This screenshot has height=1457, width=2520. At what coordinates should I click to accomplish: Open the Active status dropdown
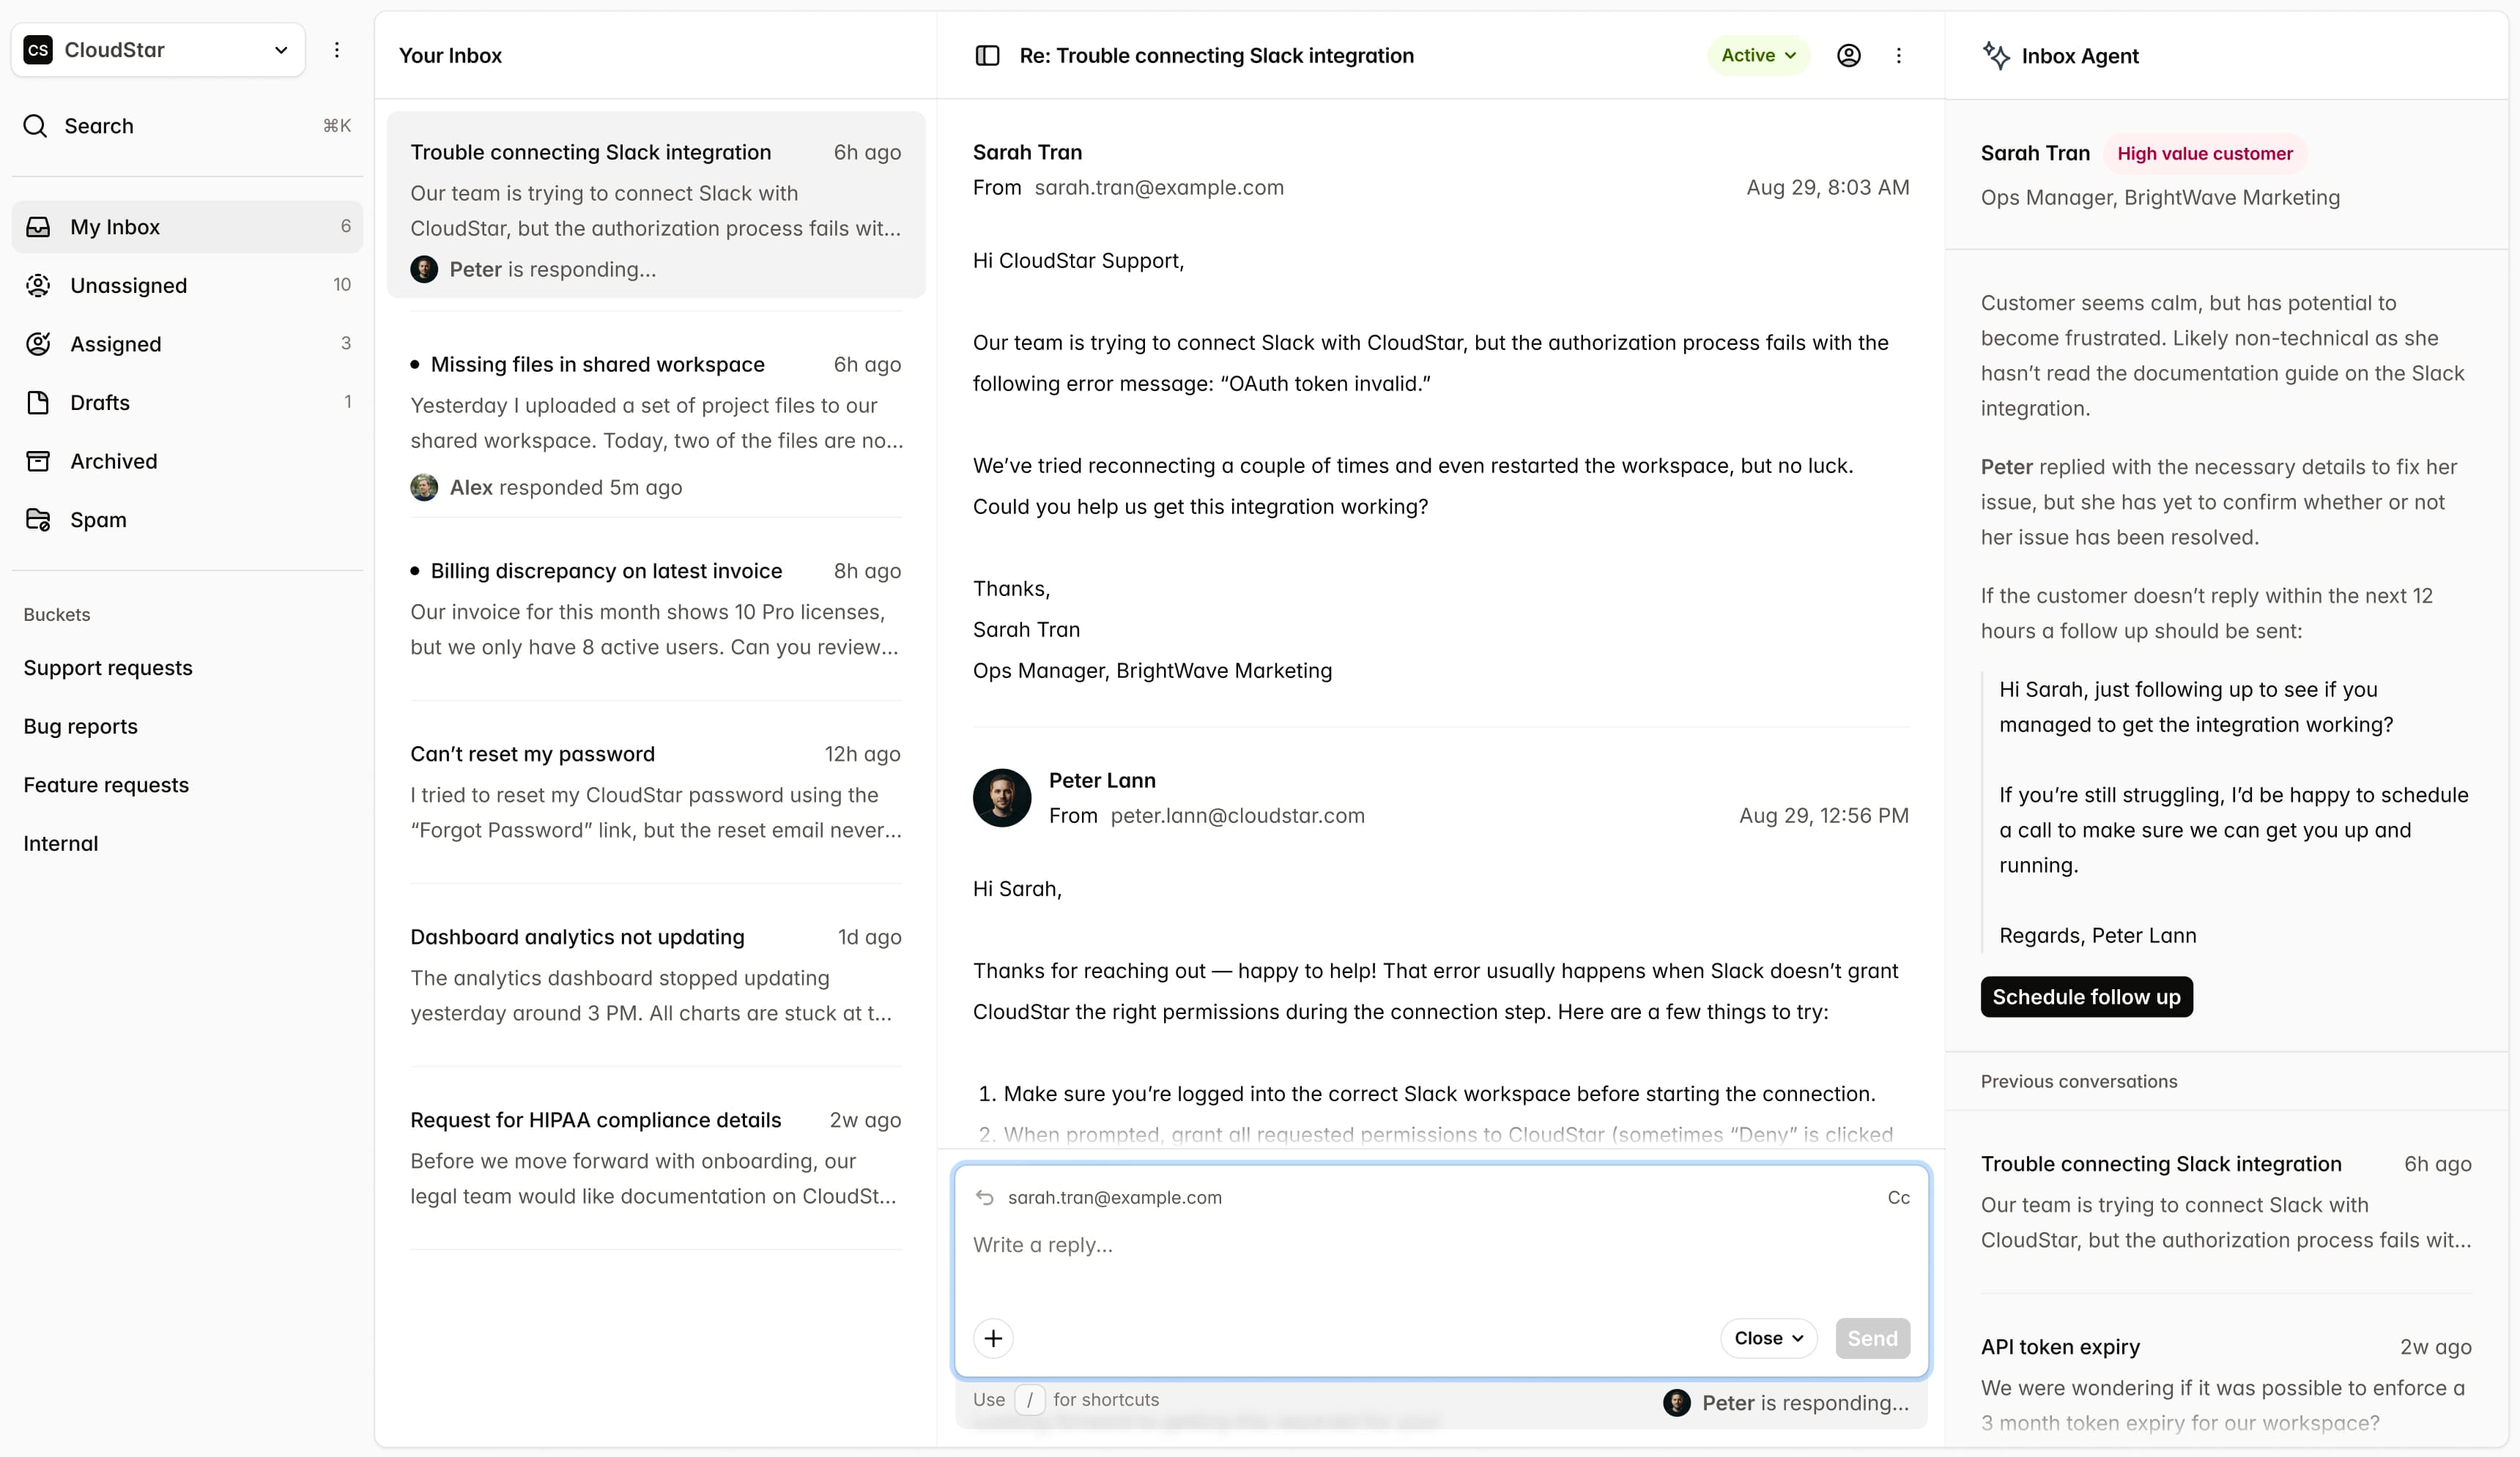(x=1757, y=55)
